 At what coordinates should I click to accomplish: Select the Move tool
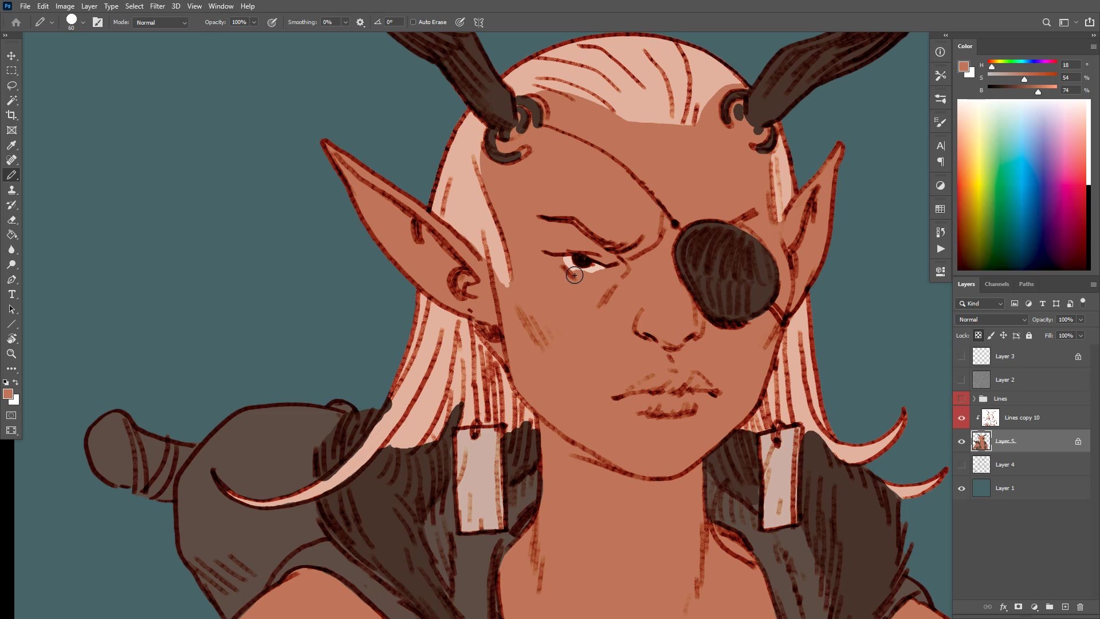coord(11,56)
